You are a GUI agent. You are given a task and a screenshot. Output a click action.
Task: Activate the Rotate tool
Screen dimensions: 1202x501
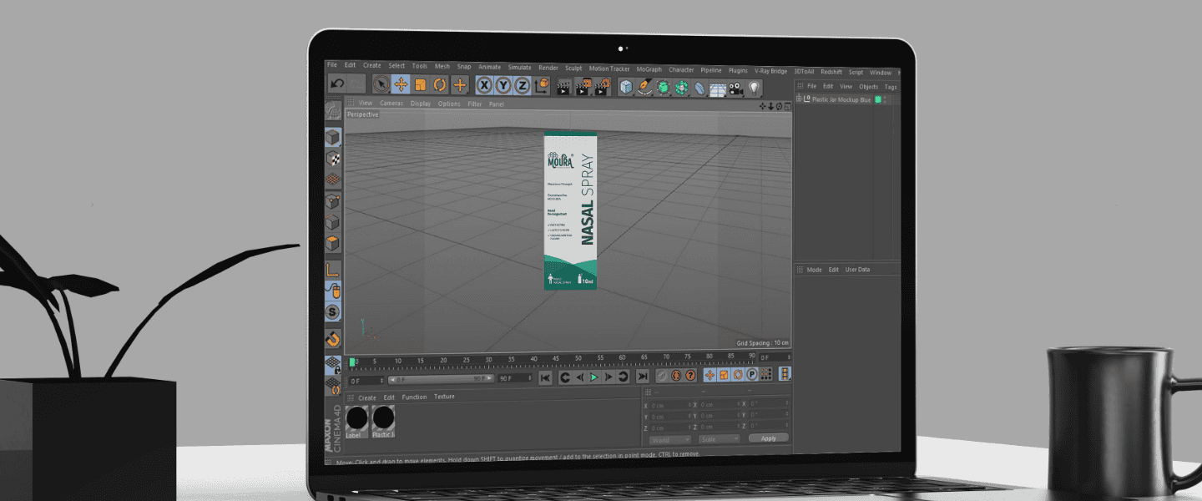click(440, 84)
